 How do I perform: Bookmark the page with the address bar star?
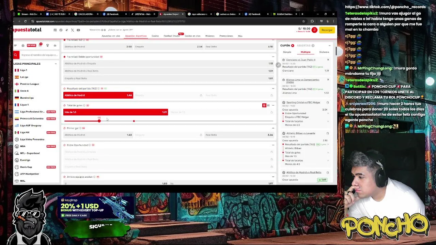[303, 21]
